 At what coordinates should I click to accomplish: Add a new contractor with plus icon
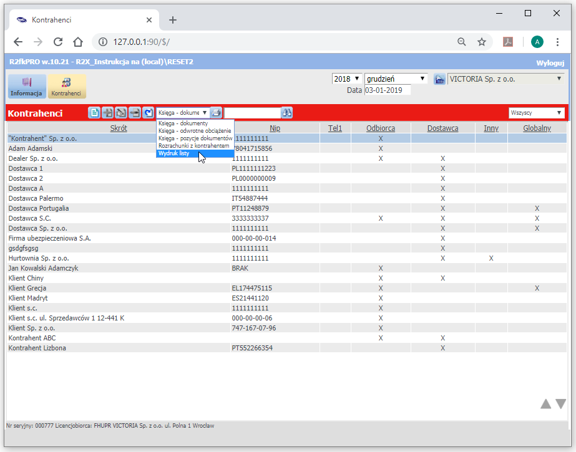(x=107, y=113)
